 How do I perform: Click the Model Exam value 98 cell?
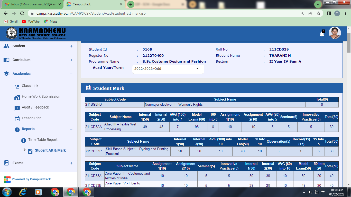click(197, 127)
